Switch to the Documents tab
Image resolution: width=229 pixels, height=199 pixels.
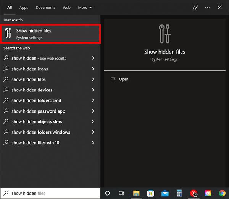[45, 8]
